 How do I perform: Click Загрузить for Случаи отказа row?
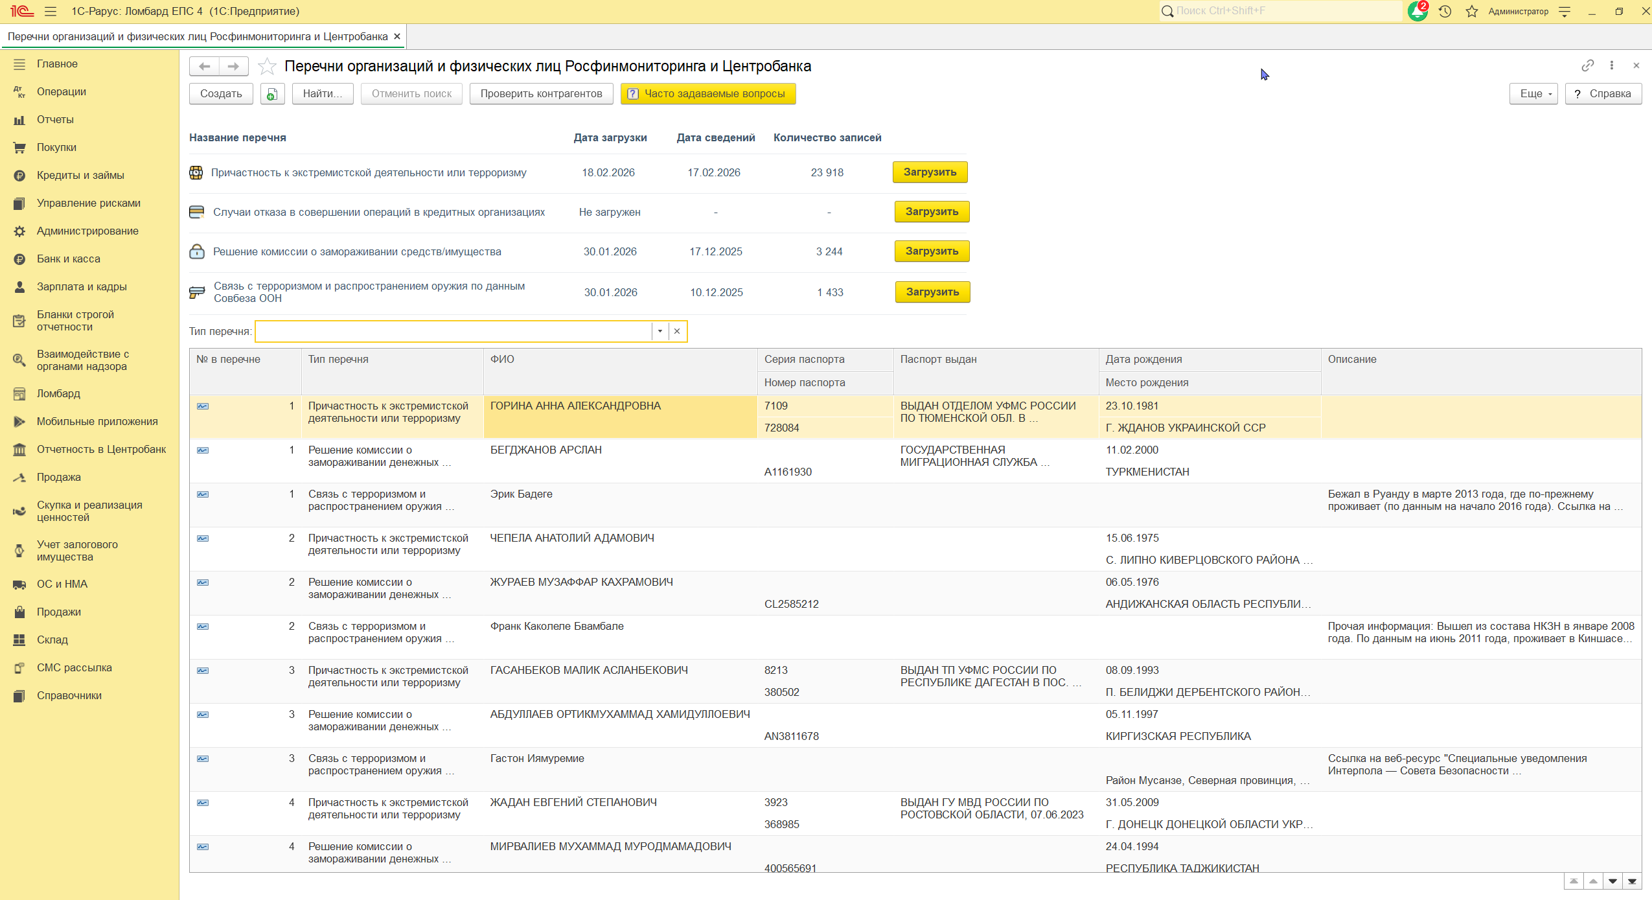931,212
